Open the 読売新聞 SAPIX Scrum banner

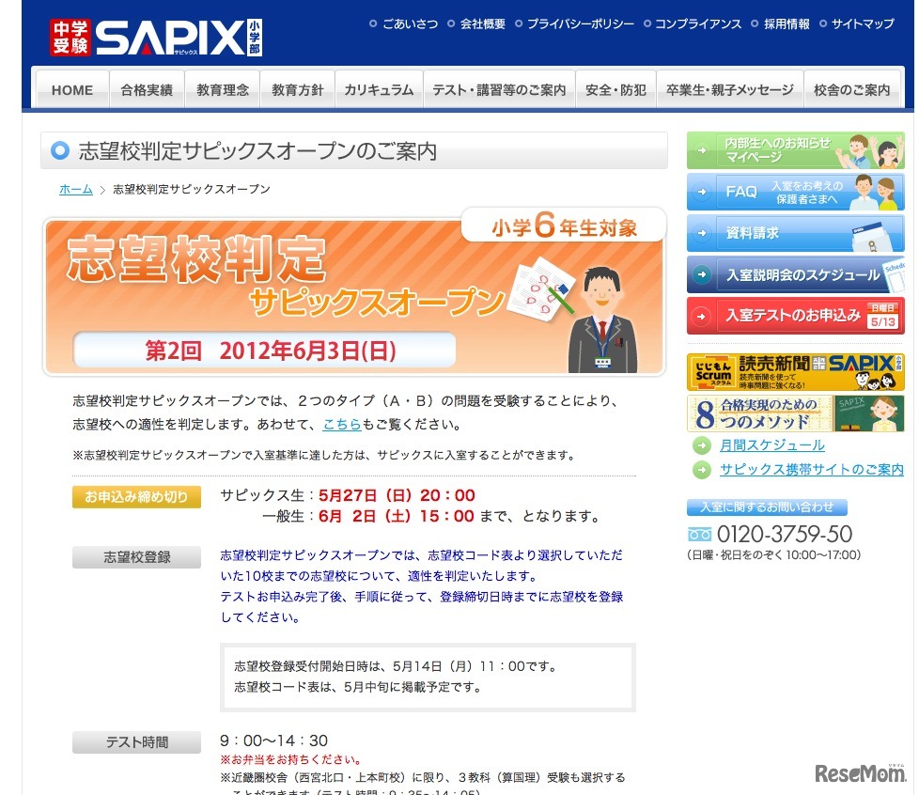(795, 372)
